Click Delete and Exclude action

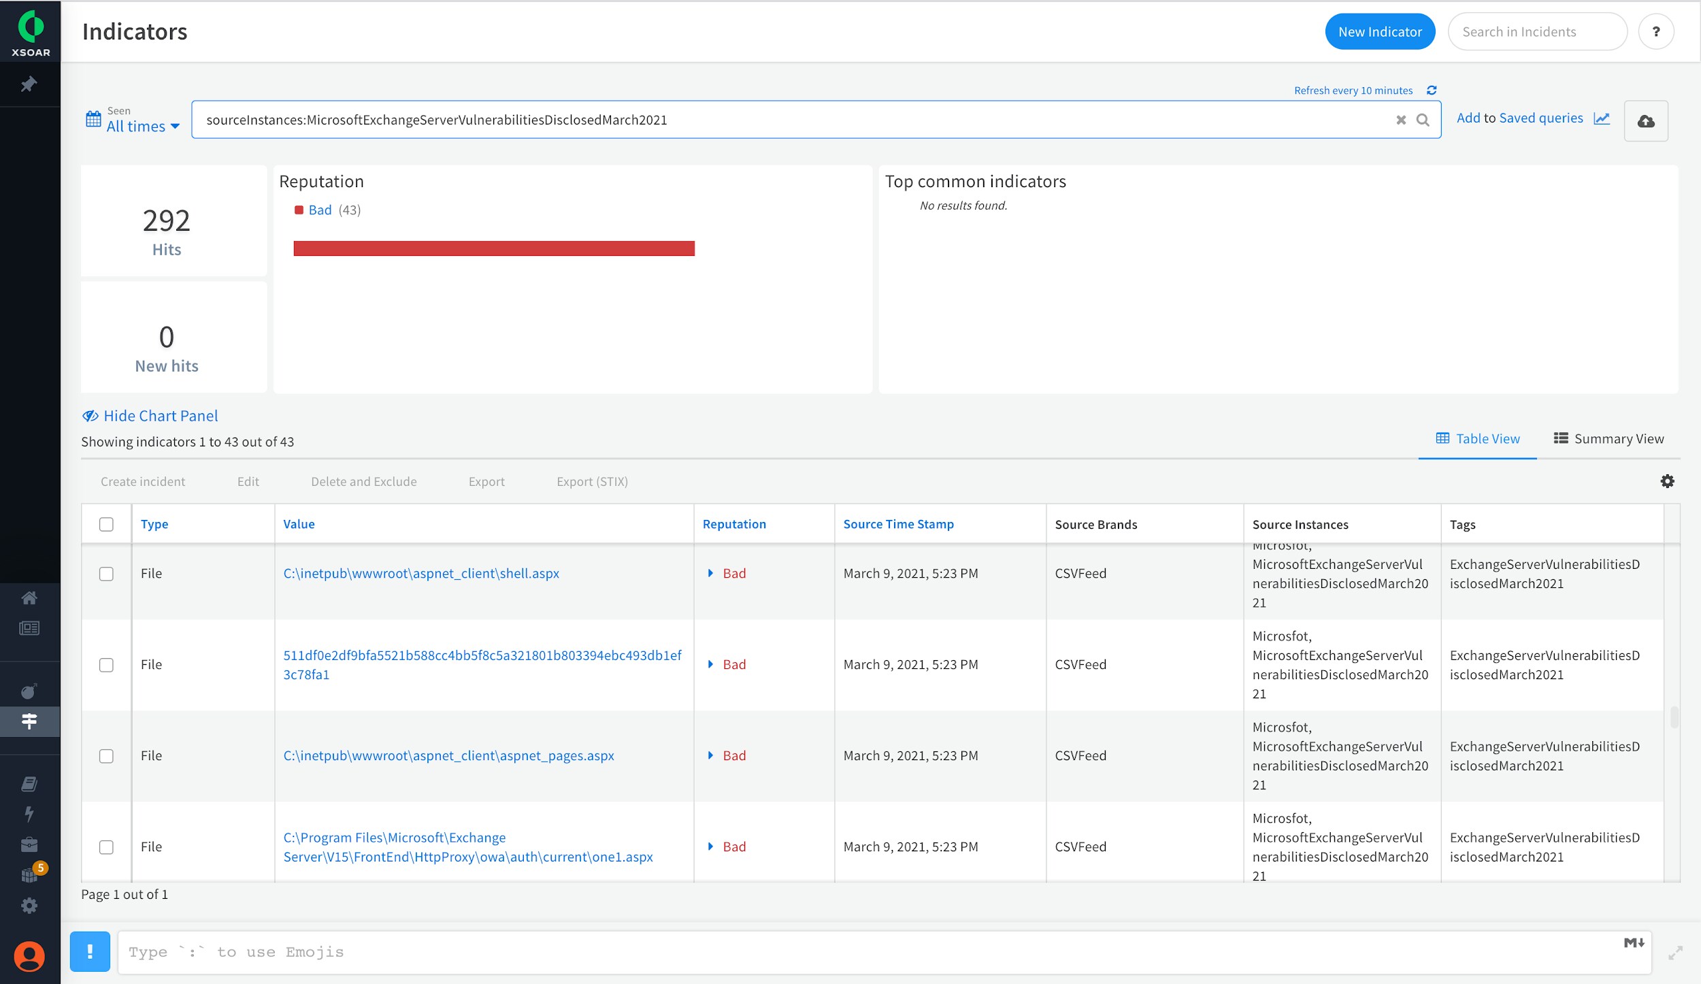364,482
